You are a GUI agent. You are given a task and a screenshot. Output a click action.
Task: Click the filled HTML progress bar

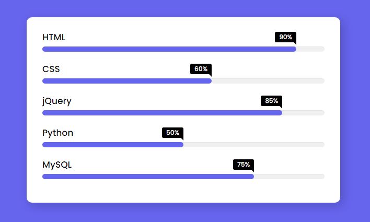169,49
